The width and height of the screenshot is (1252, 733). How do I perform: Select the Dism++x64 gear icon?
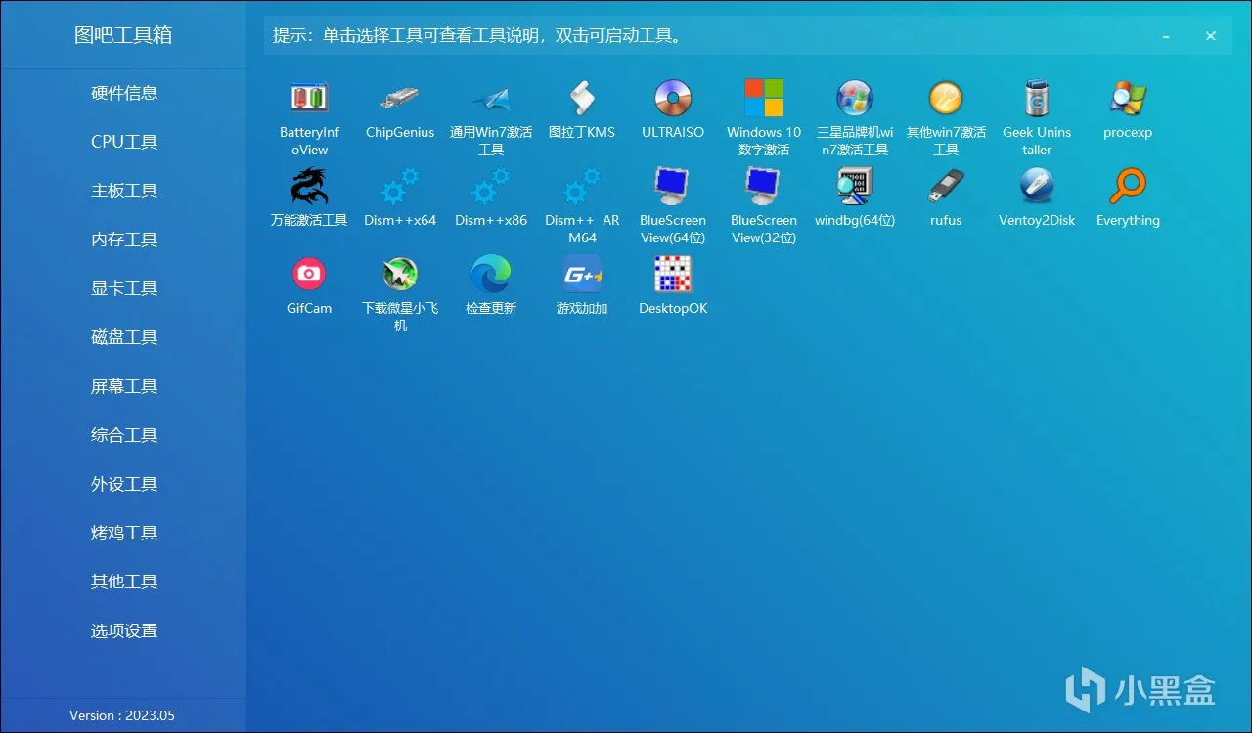(400, 186)
